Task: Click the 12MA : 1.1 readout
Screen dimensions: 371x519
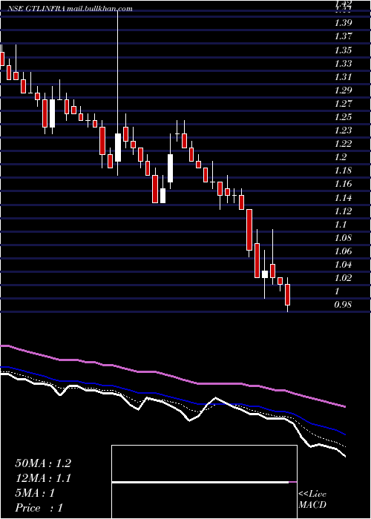Action: [x=43, y=478]
